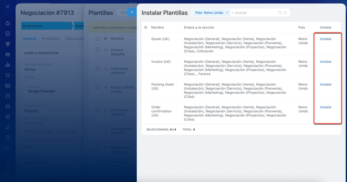Expand row menu for Presupuesto (España)
Image resolution: width=347 pixels, height=182 pixels.
(105, 129)
